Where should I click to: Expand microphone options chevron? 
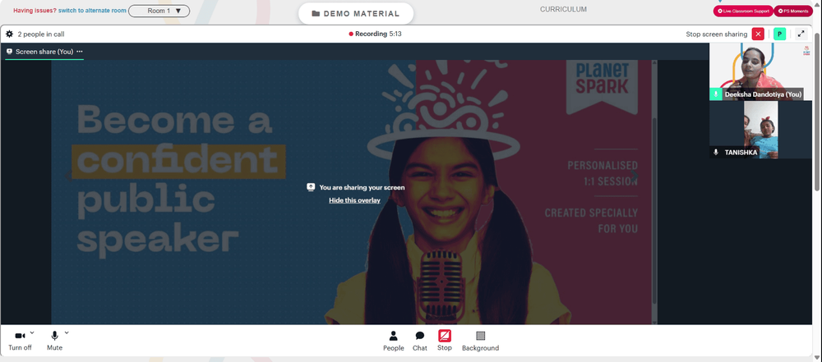point(67,332)
